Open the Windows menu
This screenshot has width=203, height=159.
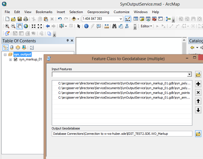pos(141,12)
